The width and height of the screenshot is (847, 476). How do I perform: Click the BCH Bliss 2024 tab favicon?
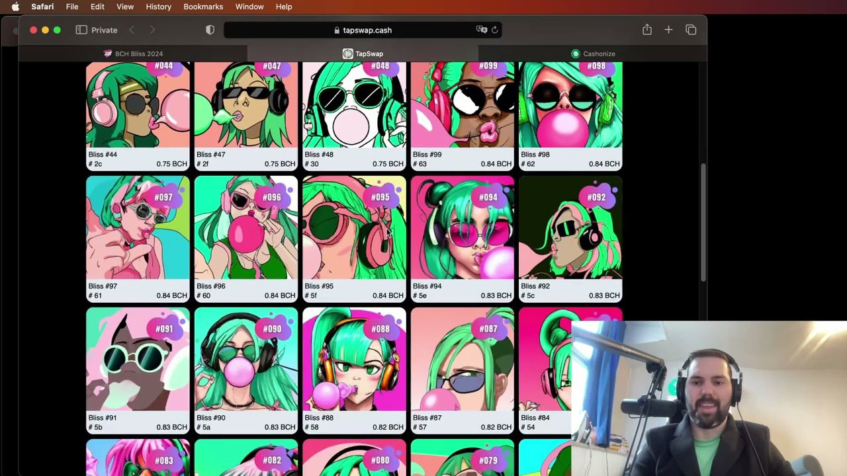pyautogui.click(x=108, y=54)
